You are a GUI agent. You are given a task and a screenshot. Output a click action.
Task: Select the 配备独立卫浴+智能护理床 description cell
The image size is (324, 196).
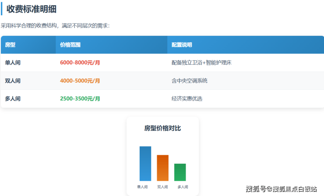201,63
